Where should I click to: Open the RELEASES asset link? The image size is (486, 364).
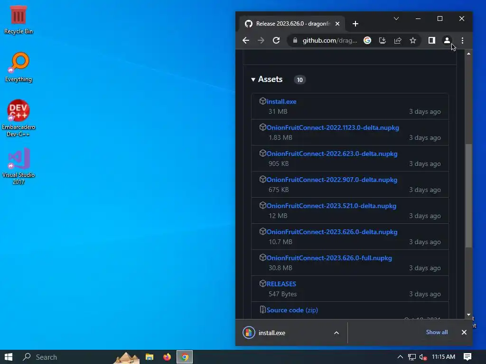coord(281,284)
